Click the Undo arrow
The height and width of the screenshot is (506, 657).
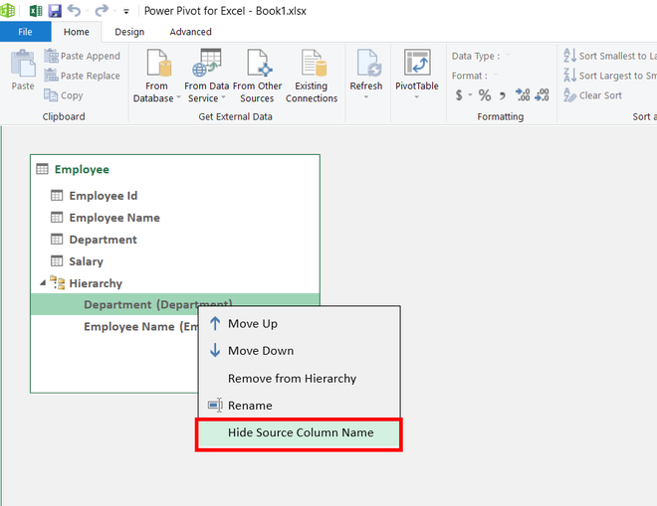[75, 11]
